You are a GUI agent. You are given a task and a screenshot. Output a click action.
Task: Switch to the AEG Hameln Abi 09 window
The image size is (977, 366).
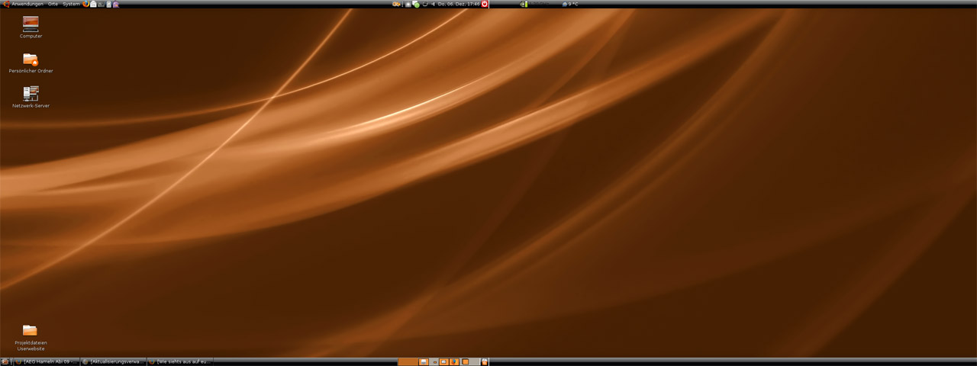[47, 361]
